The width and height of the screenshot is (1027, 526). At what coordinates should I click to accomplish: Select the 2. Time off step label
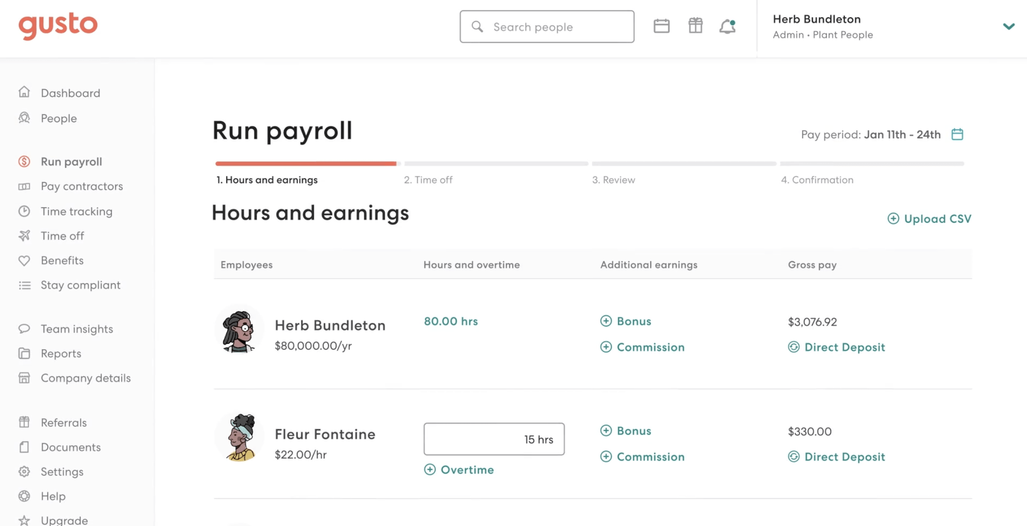tap(428, 180)
